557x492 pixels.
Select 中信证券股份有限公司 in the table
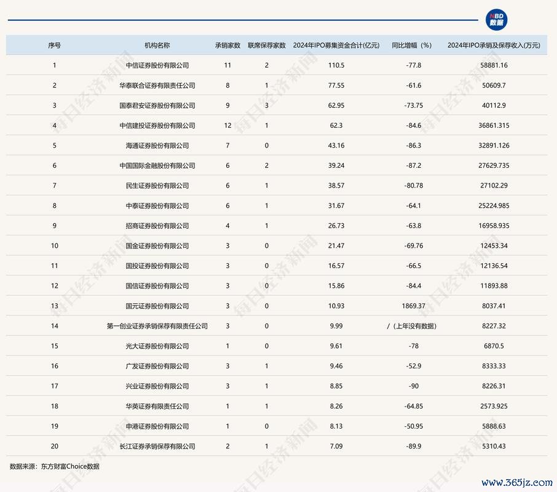157,65
